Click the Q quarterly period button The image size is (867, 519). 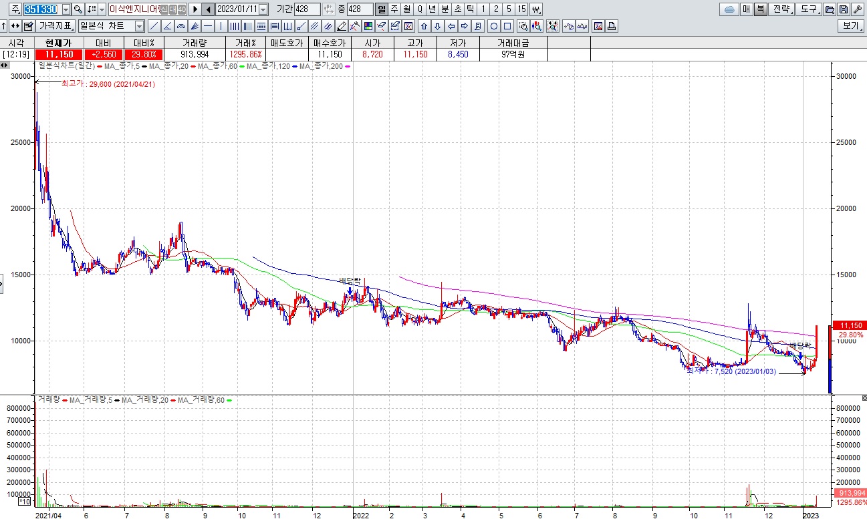click(419, 9)
